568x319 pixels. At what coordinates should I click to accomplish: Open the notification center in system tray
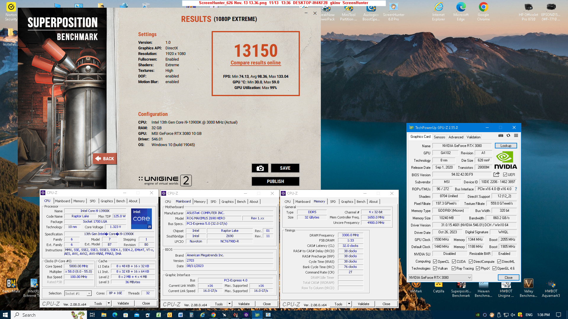(558, 315)
